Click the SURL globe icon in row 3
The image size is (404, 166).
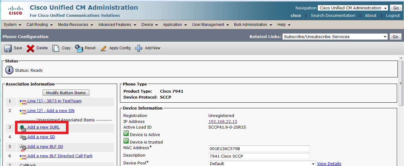click(x=22, y=128)
